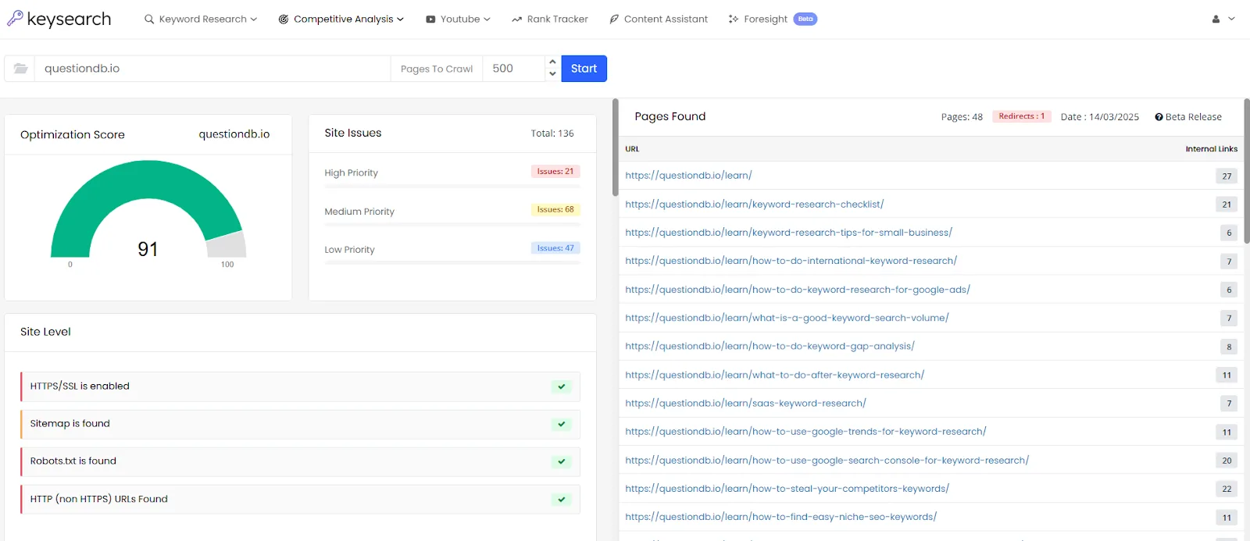Click the Pages Found panel scrollbar

pyautogui.click(x=1247, y=171)
